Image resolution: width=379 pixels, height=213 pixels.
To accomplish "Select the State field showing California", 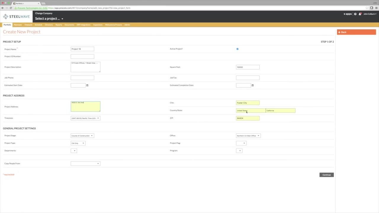I will pyautogui.click(x=280, y=111).
